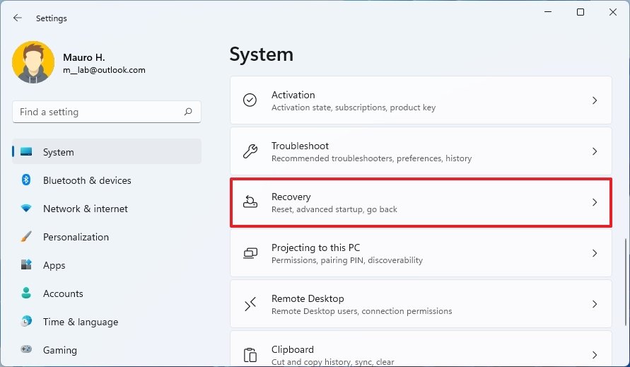Click the Activation checkmark icon
This screenshot has height=367, width=630.
(250, 100)
